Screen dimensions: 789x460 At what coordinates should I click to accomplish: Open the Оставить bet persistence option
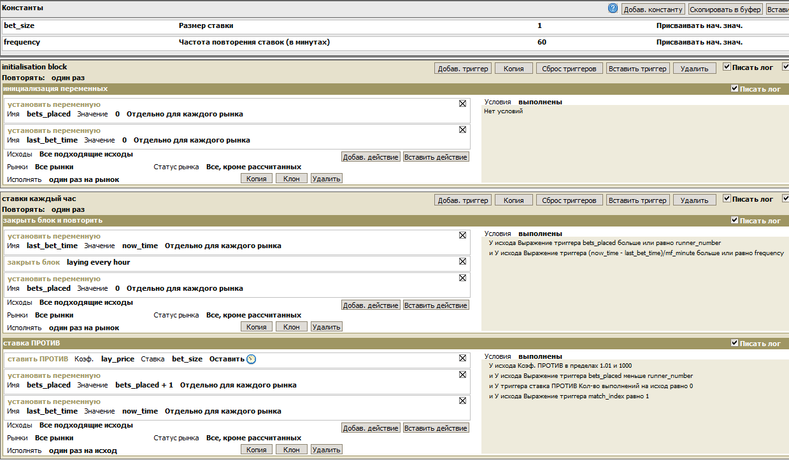(x=227, y=359)
